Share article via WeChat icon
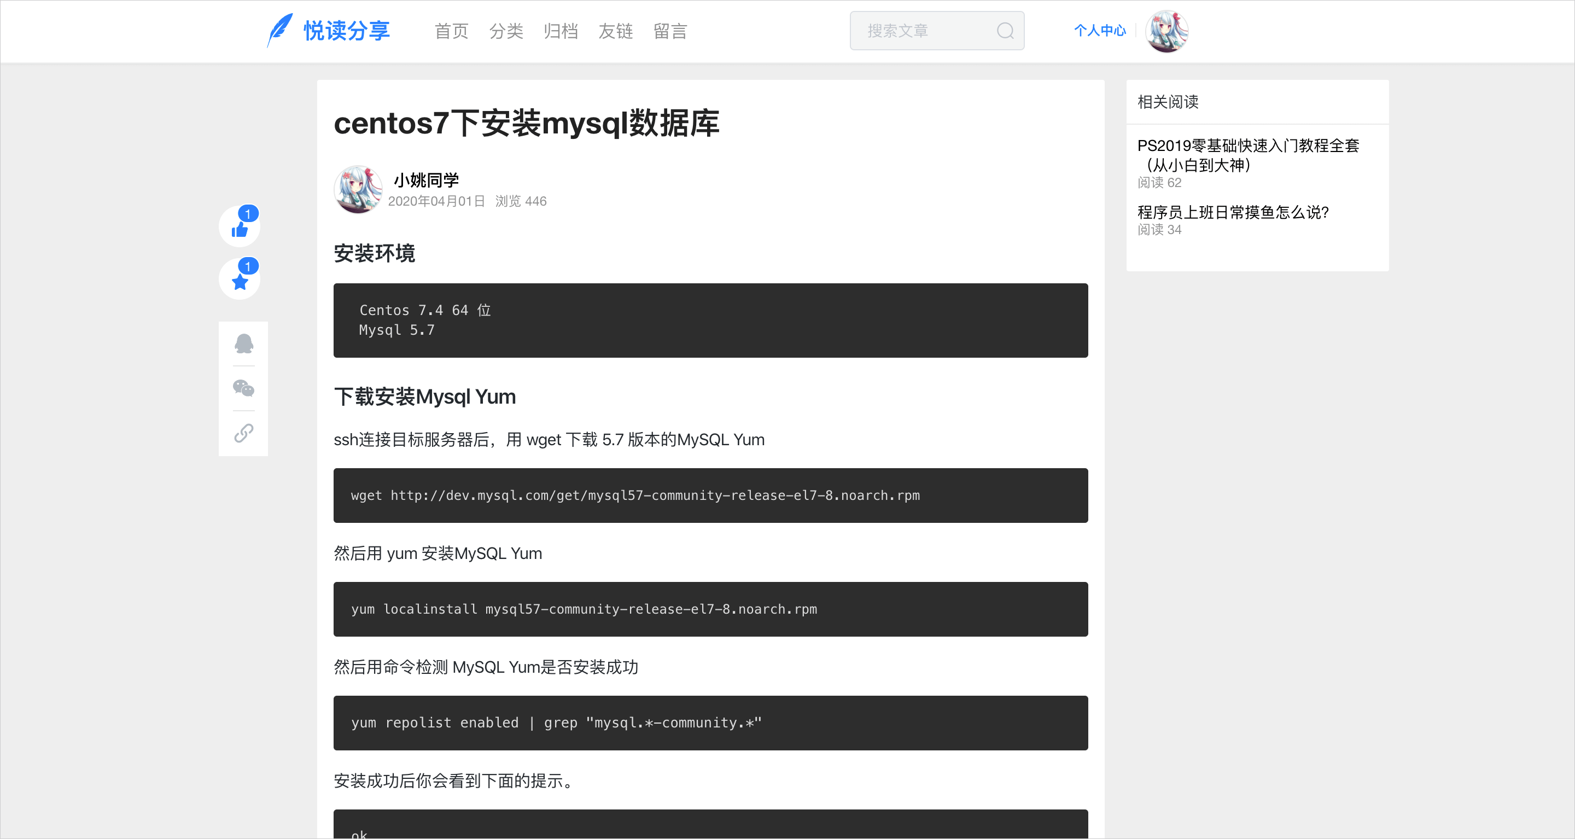Image resolution: width=1575 pixels, height=839 pixels. pos(243,388)
